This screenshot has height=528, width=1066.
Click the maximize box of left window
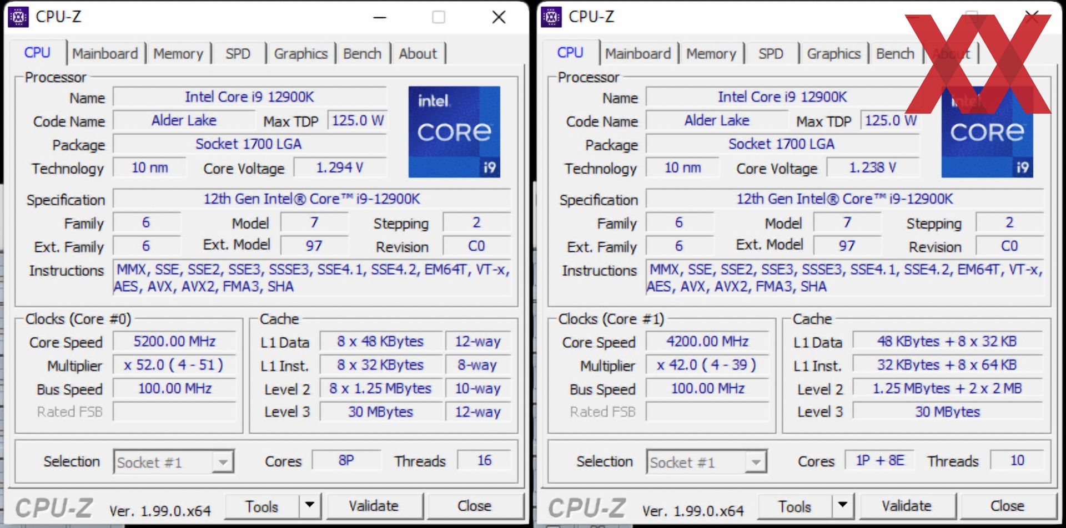pos(439,17)
